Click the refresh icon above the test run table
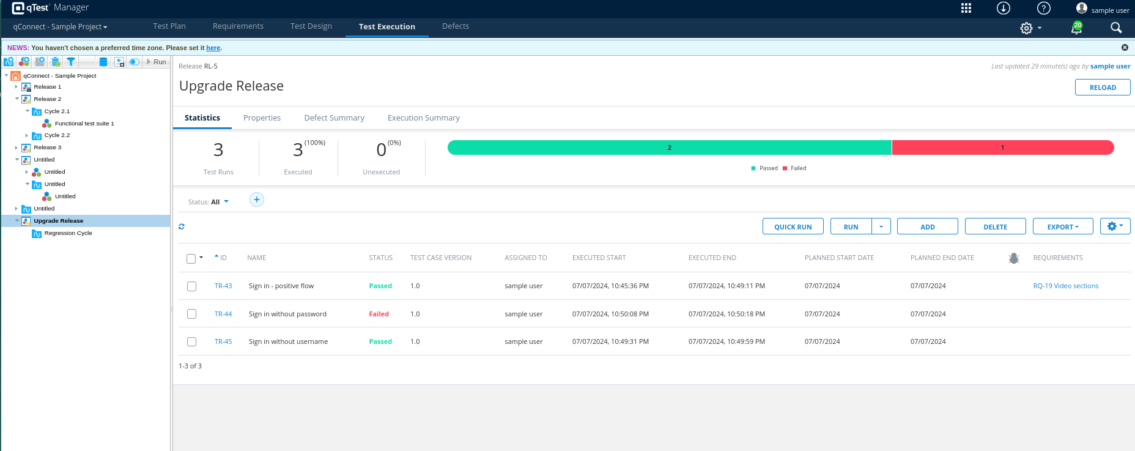The width and height of the screenshot is (1135, 451). (182, 226)
